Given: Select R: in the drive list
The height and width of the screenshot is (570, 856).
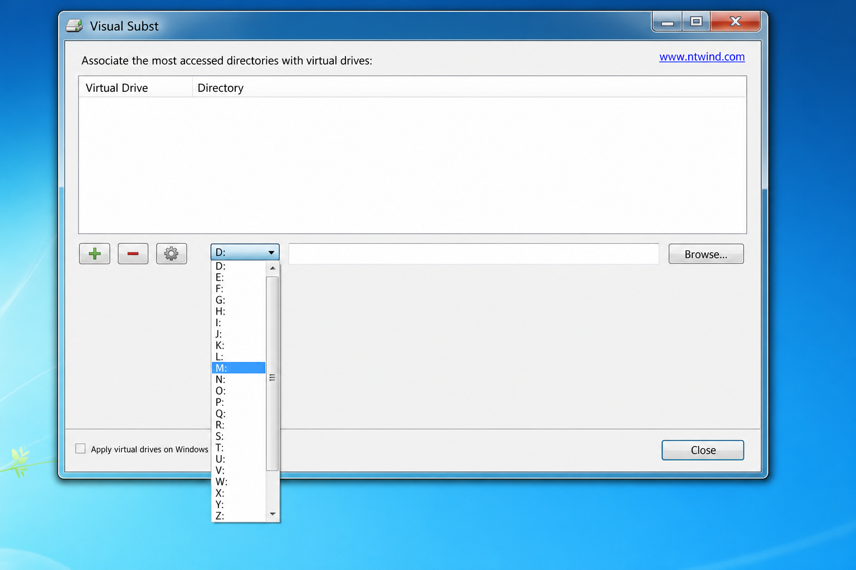Looking at the screenshot, I should click(x=239, y=425).
